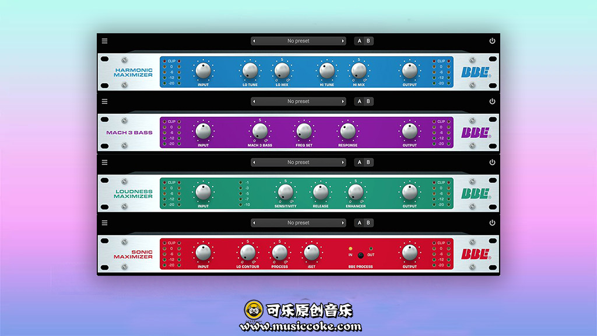The height and width of the screenshot is (336, 597).
Task: Toggle power on the Mach 3 Bass
Action: (492, 101)
